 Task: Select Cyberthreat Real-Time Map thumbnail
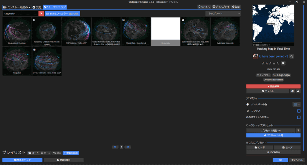195,32
